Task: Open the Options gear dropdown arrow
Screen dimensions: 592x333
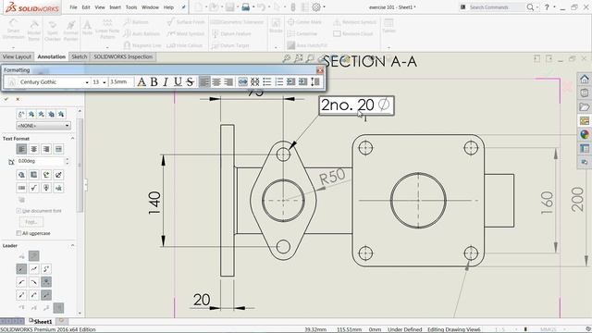Action: [x=324, y=7]
